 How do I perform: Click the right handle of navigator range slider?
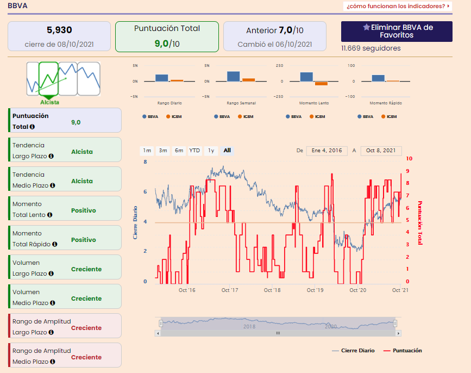click(395, 324)
